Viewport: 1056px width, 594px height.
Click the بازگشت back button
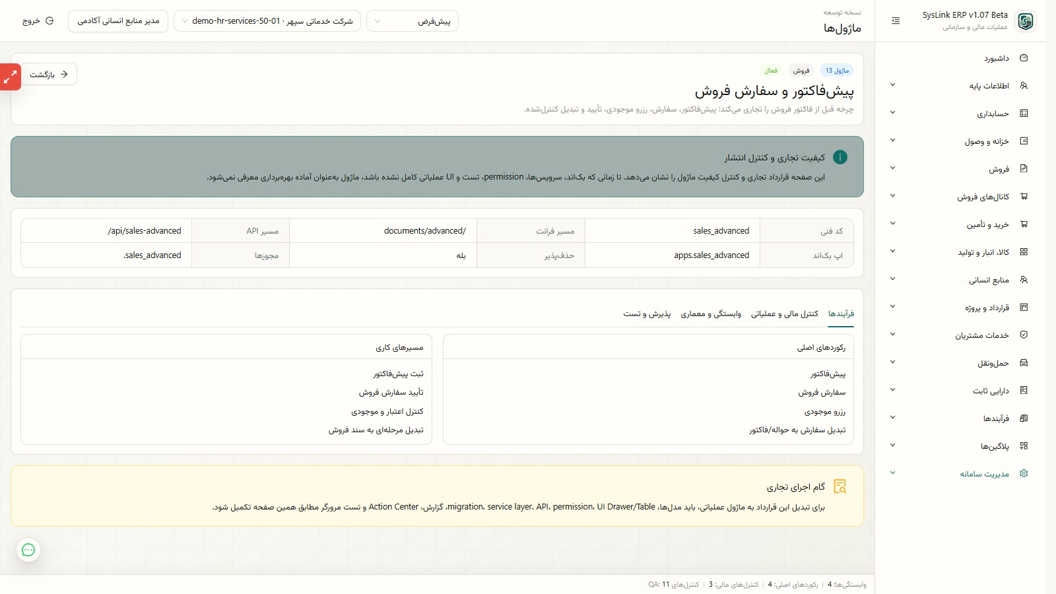(x=49, y=75)
